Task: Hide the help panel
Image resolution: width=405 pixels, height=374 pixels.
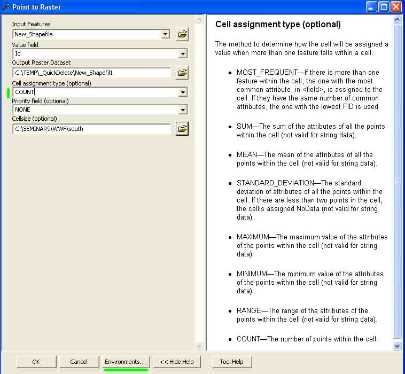Action: (177, 362)
